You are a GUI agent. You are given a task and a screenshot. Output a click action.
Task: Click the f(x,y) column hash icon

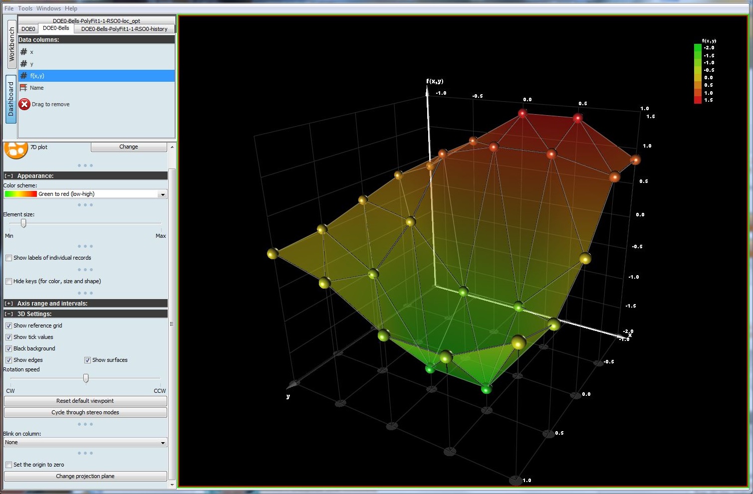tap(23, 76)
